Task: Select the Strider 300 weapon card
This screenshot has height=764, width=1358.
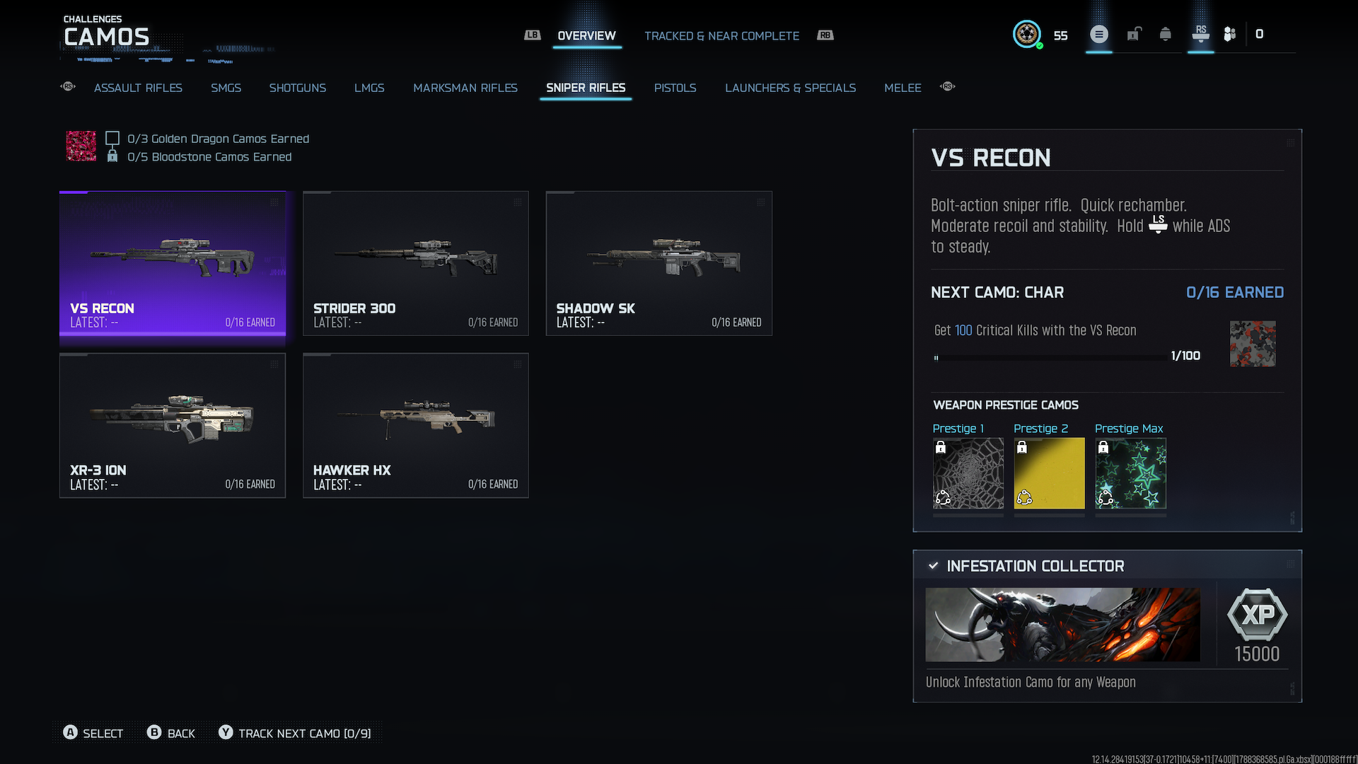Action: pos(416,263)
